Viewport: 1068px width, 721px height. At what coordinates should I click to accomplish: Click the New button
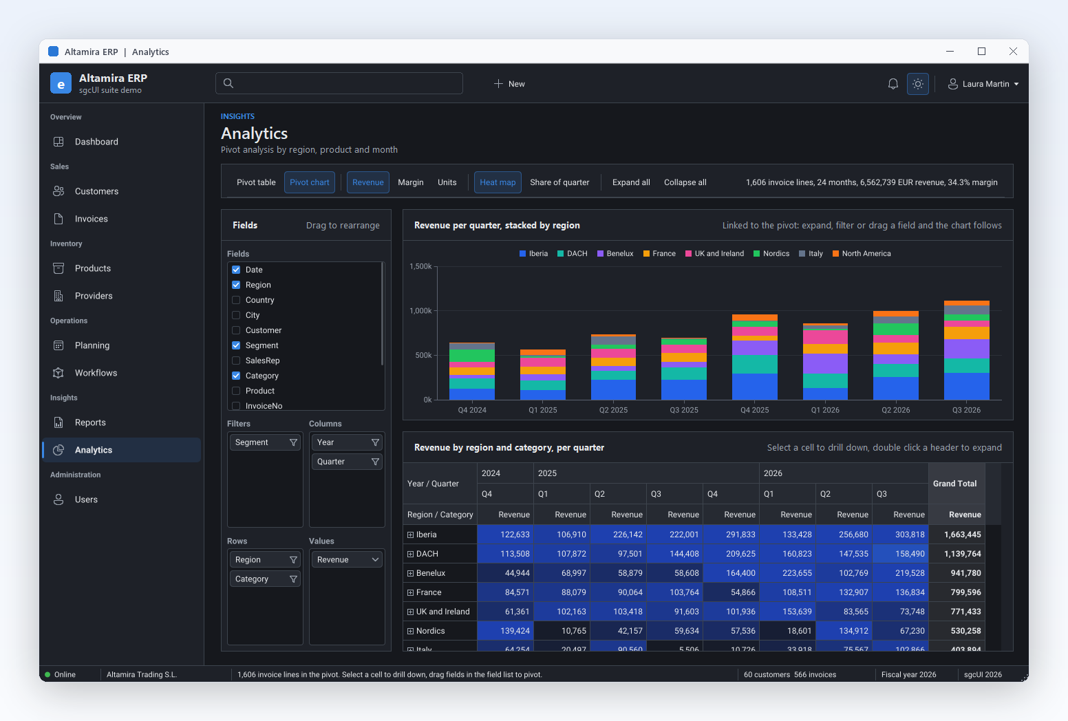[509, 84]
